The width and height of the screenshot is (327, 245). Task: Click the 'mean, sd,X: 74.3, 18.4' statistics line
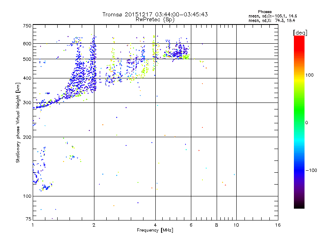tap(271, 20)
